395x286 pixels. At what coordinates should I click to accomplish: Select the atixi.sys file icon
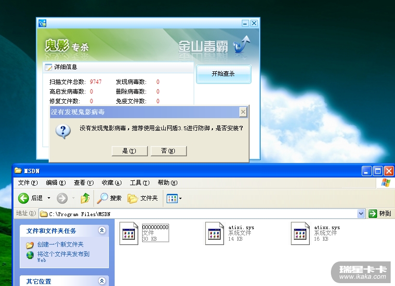click(214, 233)
